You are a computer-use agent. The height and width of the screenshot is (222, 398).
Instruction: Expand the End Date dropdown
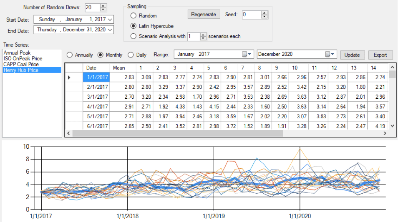click(x=110, y=30)
